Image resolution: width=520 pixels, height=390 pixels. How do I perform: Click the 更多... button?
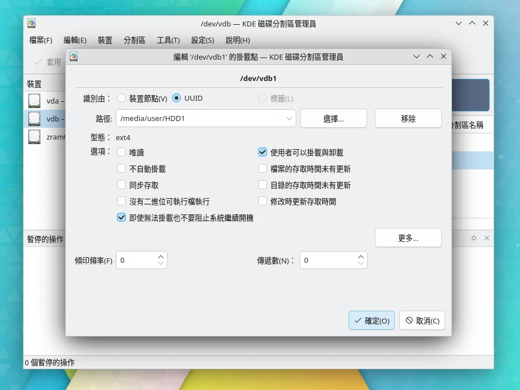(408, 238)
